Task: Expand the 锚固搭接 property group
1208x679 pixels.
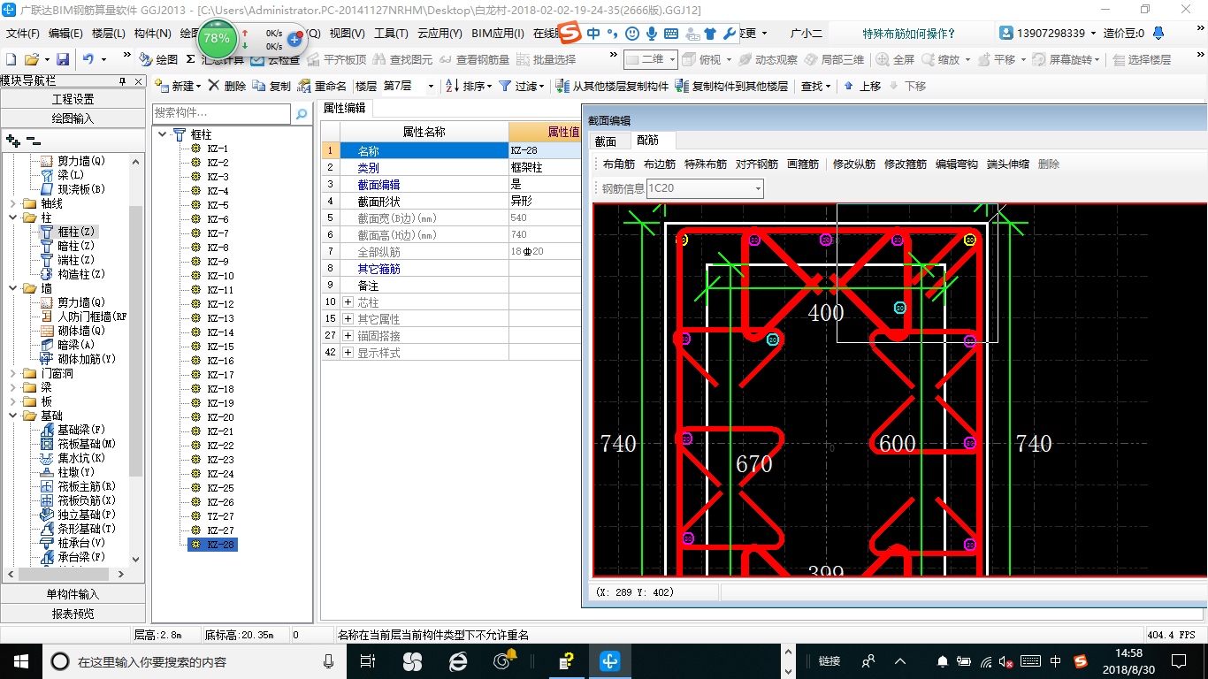Action: pyautogui.click(x=347, y=336)
